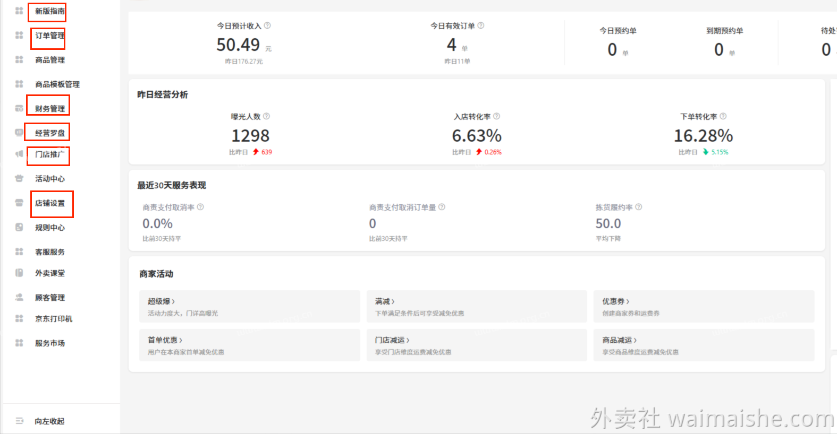Image resolution: width=837 pixels, height=434 pixels.
Task: Click help icon next to 今日预计收入
Action: pos(267,25)
